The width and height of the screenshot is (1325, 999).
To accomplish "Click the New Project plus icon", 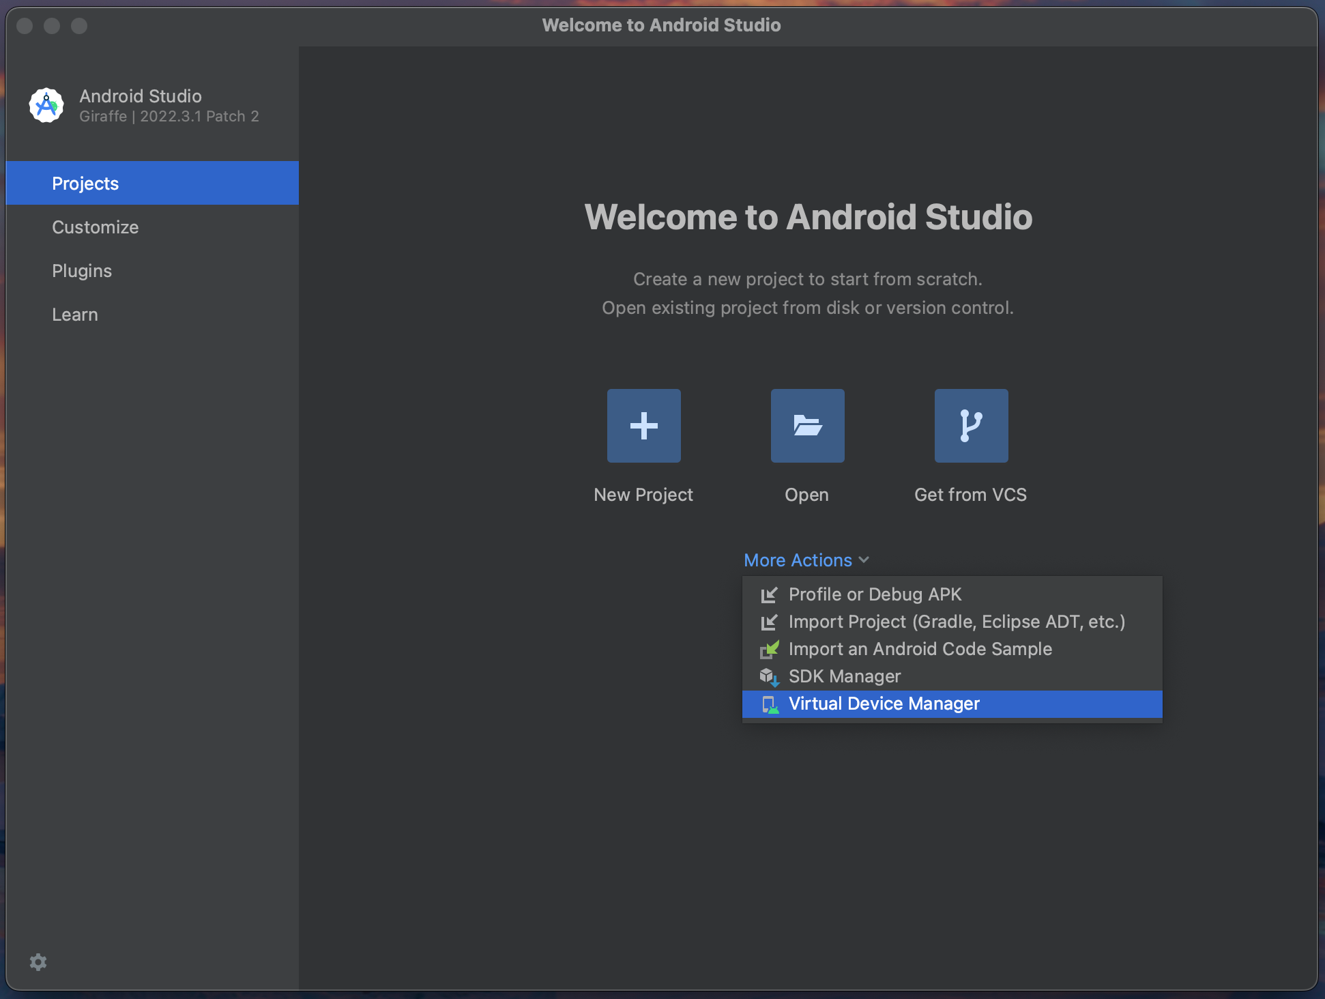I will (643, 426).
